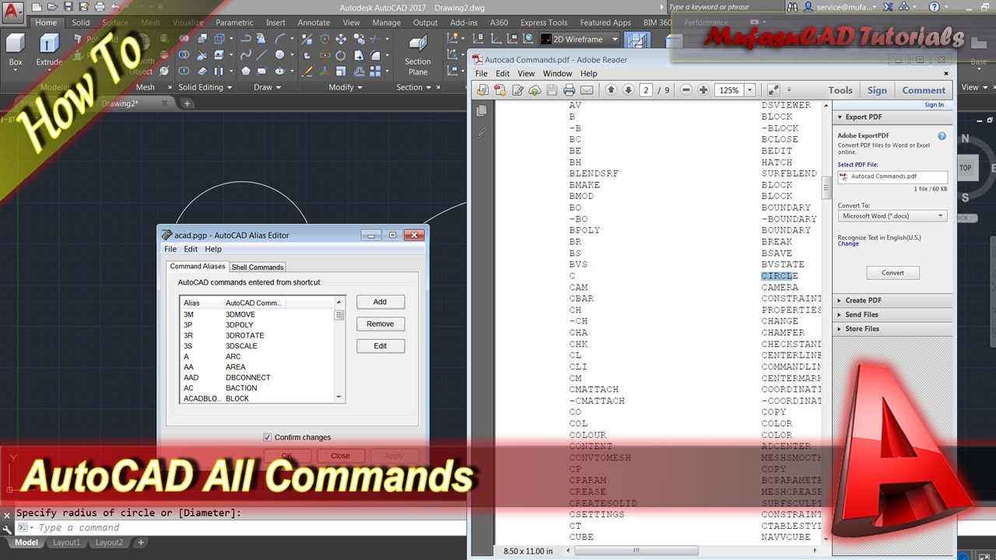This screenshot has width=996, height=560.
Task: Select the Box modeling tool
Action: [16, 50]
